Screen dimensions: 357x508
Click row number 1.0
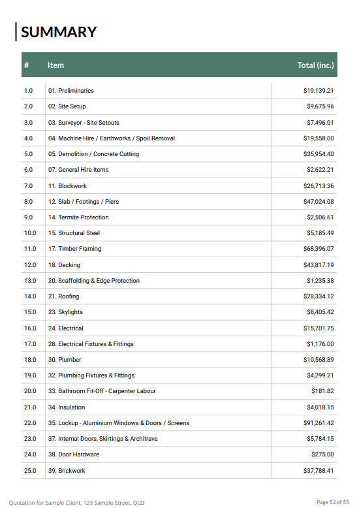29,91
